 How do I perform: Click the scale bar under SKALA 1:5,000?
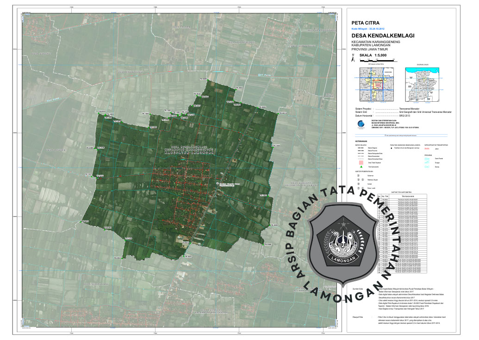click(377, 61)
